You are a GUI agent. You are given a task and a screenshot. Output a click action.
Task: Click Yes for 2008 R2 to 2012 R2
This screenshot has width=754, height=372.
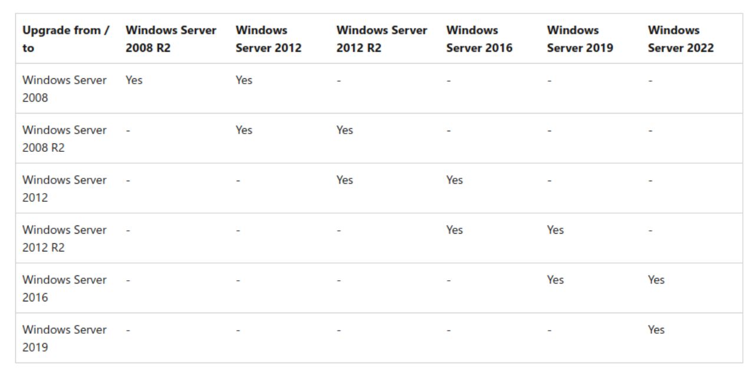pyautogui.click(x=345, y=131)
